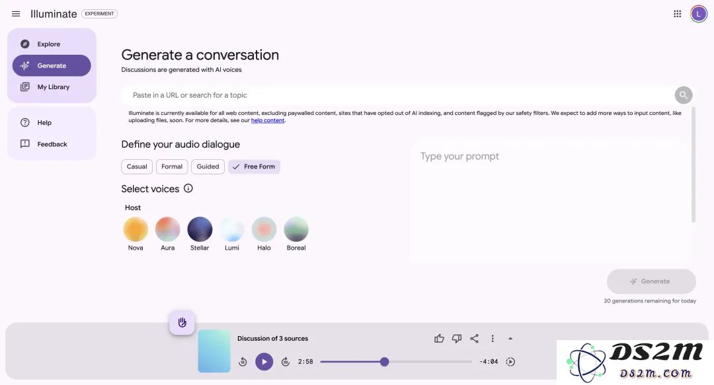Screen dimensions: 714x385
Task: Show info about Select voices
Action: point(188,188)
